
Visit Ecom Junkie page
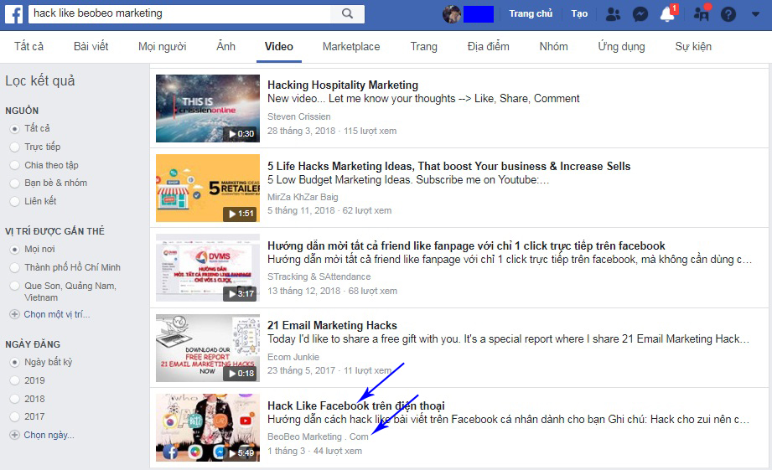(293, 357)
